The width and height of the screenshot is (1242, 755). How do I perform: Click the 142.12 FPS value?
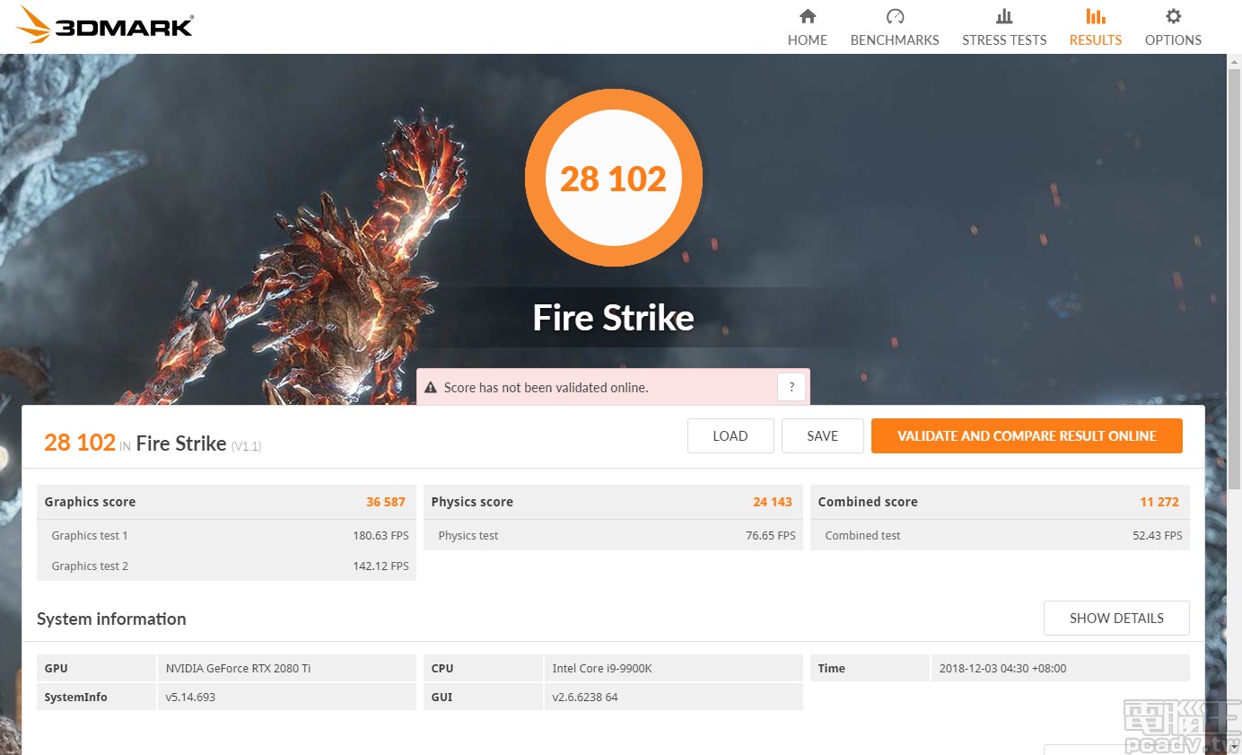click(x=380, y=566)
